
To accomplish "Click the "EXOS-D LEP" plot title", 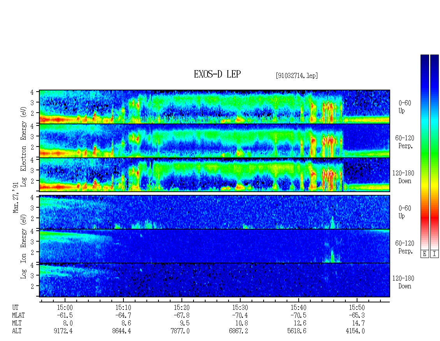I will [217, 74].
